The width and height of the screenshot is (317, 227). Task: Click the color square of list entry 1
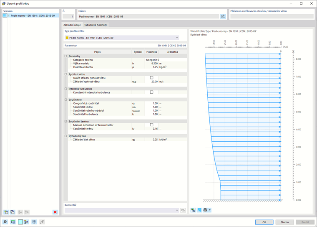coord(5,15)
